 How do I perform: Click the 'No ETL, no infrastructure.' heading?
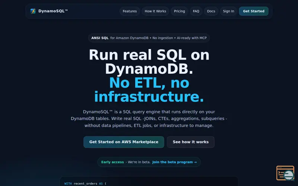point(149,90)
